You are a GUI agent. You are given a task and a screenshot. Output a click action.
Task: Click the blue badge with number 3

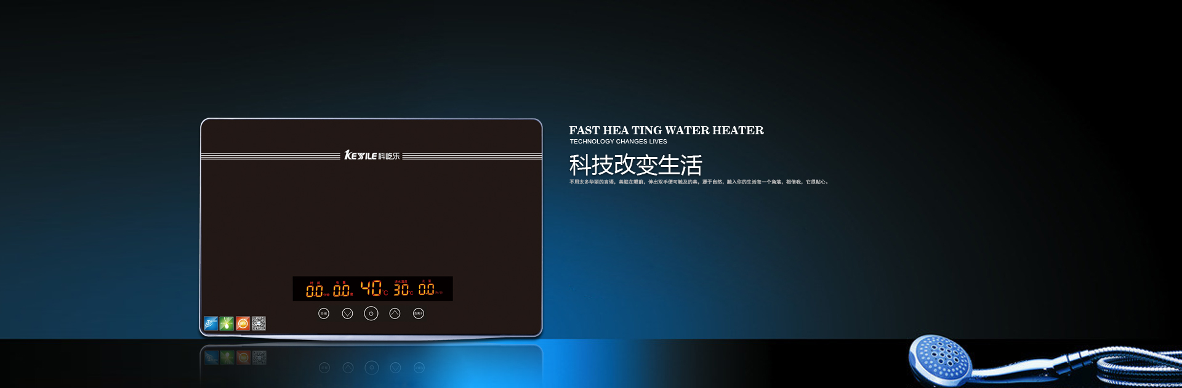tap(211, 323)
